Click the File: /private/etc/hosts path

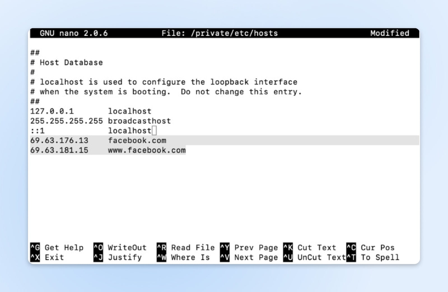coord(220,33)
